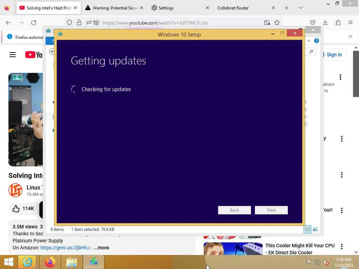The width and height of the screenshot is (359, 269).
Task: Open a new Firefox tab
Action: [x=287, y=8]
